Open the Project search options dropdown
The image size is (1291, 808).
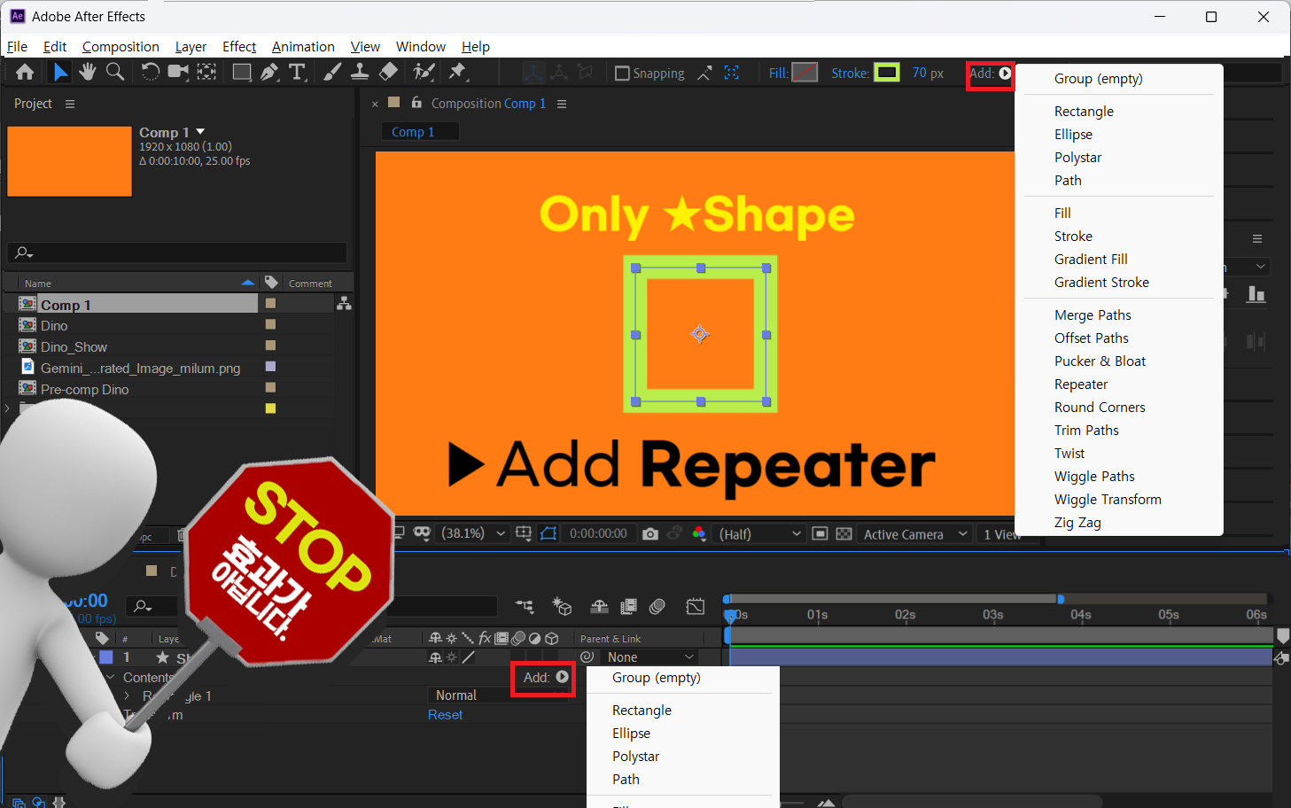click(24, 253)
